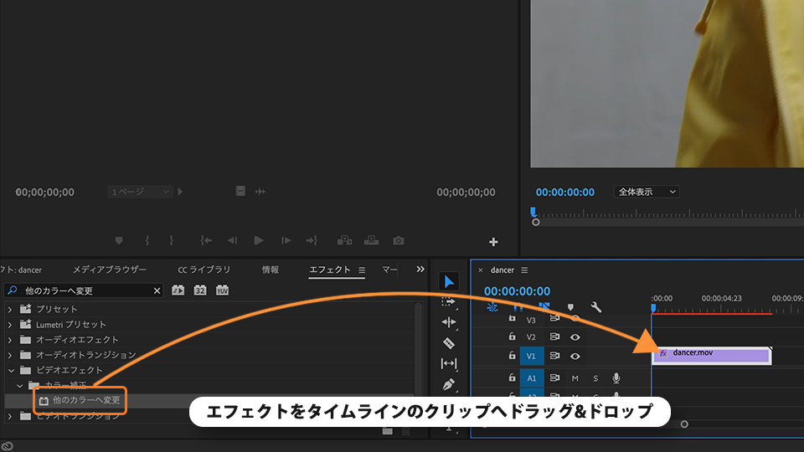804x452 pixels.
Task: Select the Slip tool
Action: pos(449,363)
